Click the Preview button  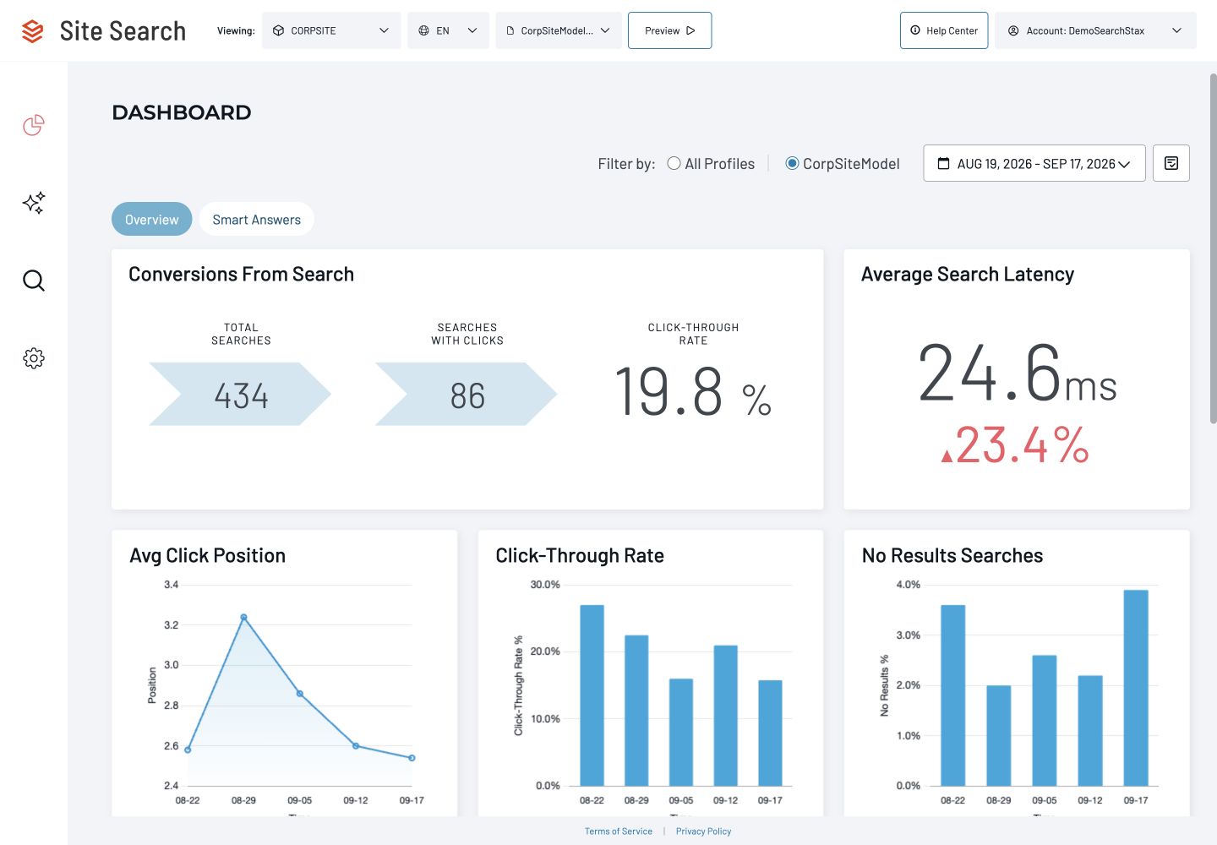(x=669, y=30)
